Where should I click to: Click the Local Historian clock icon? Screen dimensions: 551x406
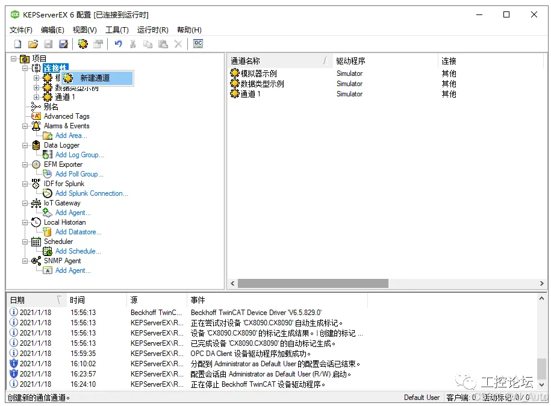coord(36,222)
